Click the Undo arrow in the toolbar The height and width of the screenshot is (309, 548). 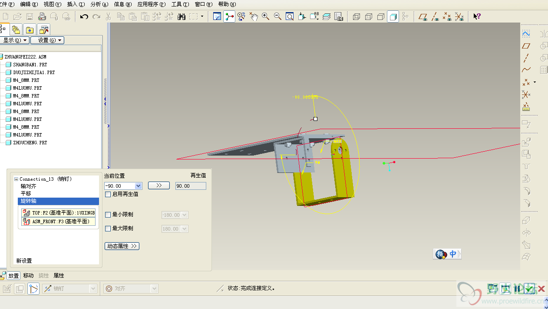[x=84, y=16]
